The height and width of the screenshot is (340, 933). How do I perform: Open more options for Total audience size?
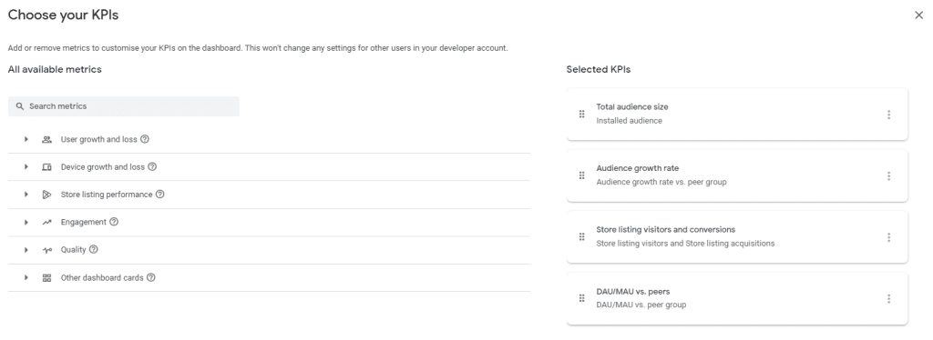click(x=888, y=115)
